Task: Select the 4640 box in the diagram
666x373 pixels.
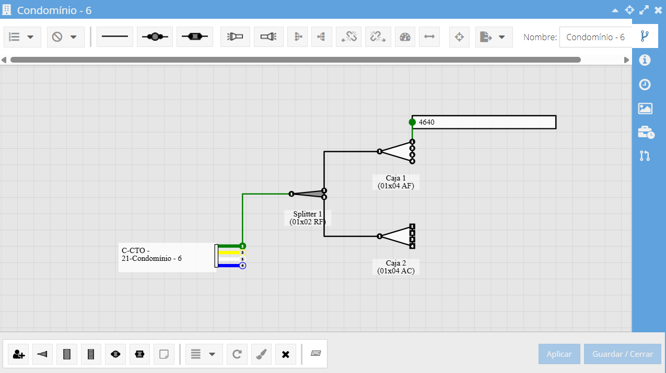Action: [484, 122]
